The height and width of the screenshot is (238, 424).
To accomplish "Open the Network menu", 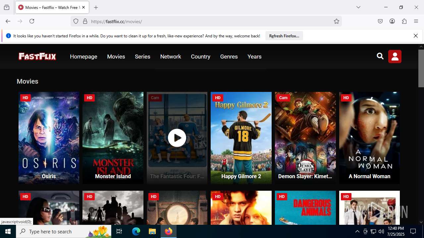I will [x=171, y=57].
